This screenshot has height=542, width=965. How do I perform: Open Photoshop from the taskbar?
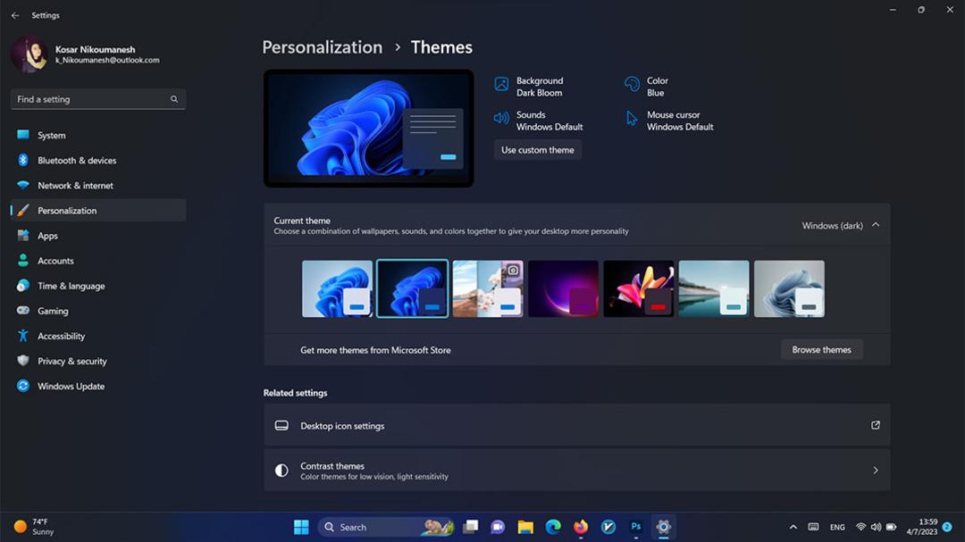point(636,527)
